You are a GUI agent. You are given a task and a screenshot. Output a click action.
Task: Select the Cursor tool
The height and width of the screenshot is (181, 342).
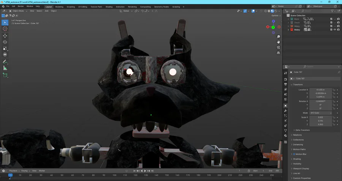[x=5, y=29]
